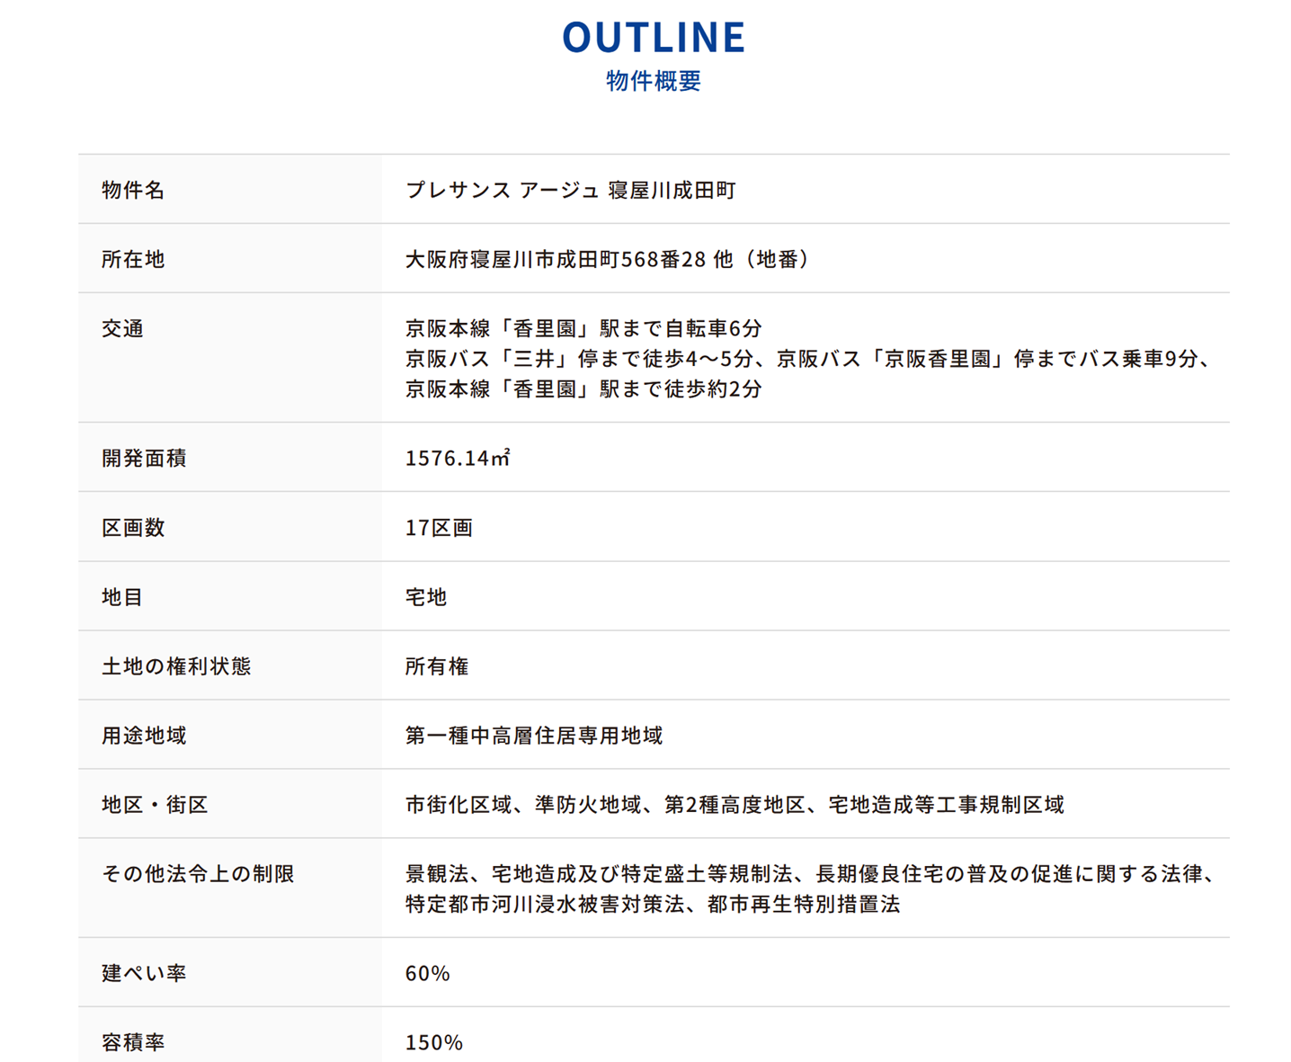Select the line ending with "徒歩約2分"

pyautogui.click(x=583, y=388)
